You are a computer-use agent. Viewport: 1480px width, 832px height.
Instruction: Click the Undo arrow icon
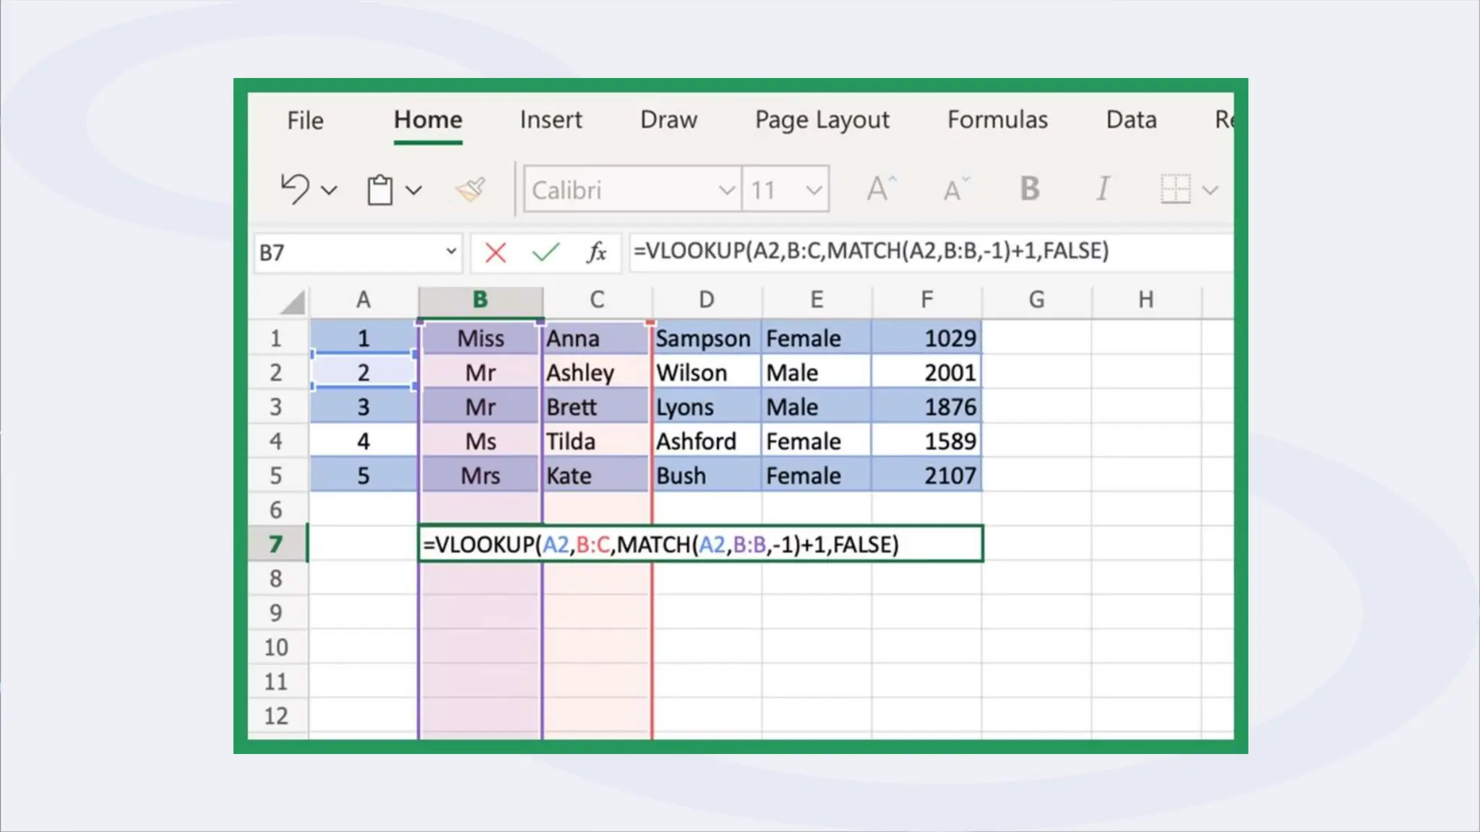click(295, 189)
